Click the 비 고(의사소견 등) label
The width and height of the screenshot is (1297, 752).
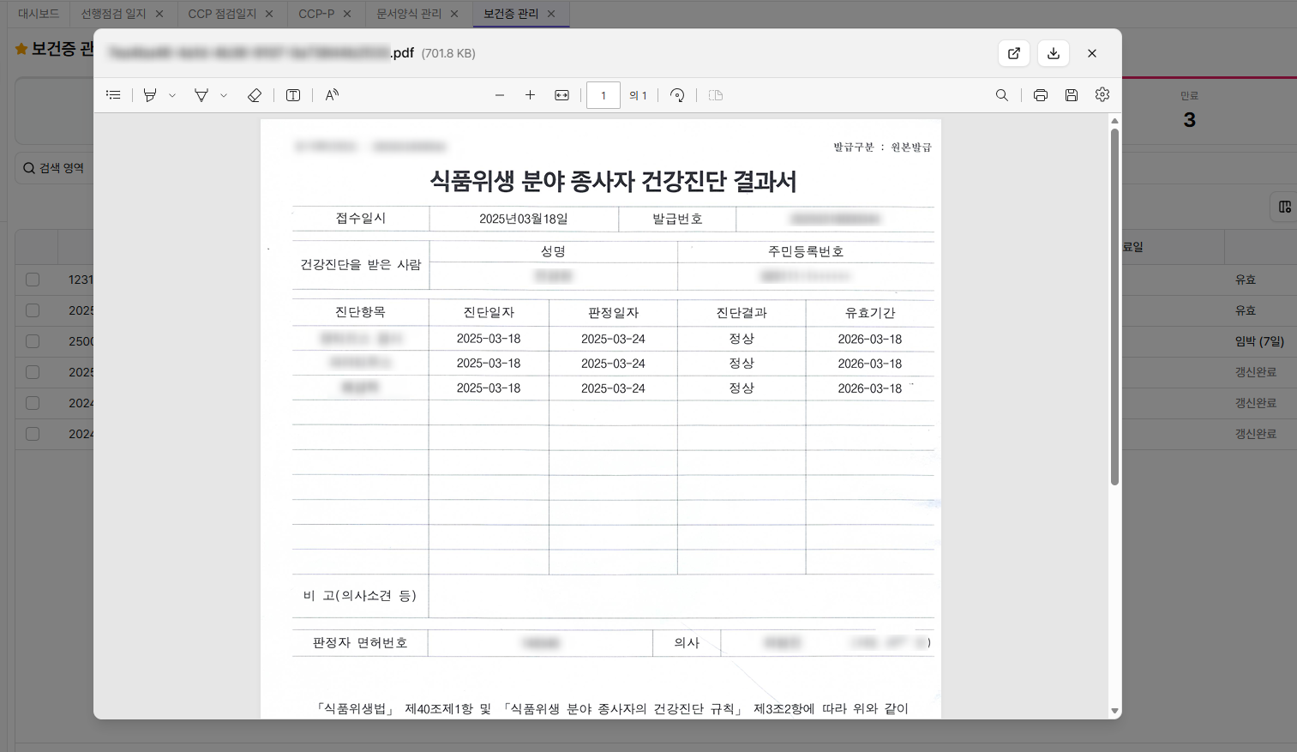360,596
